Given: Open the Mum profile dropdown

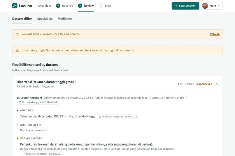Looking at the screenshot, I should coord(212,6).
